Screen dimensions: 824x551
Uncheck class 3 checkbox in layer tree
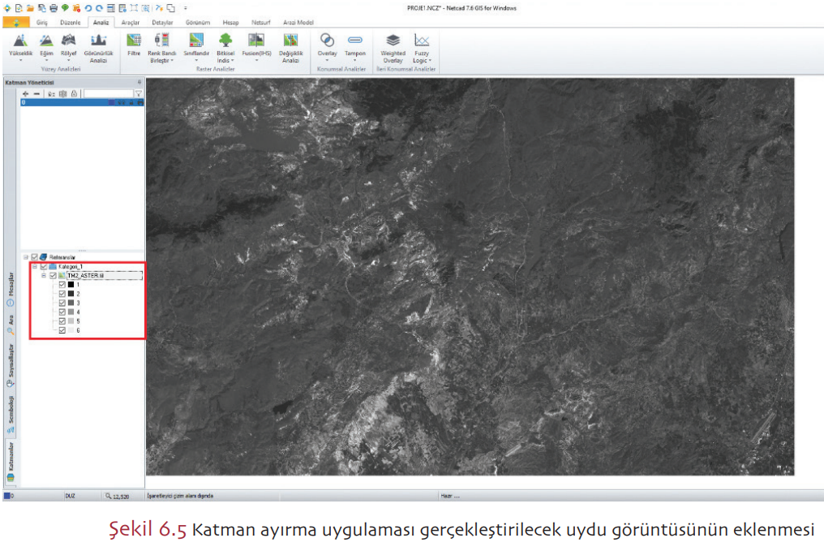(62, 303)
